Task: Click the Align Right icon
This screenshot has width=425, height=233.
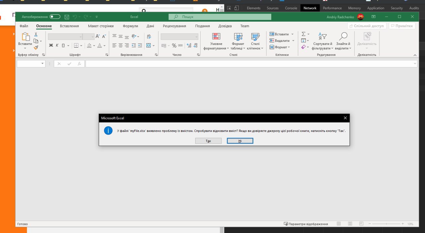Action: [127, 46]
